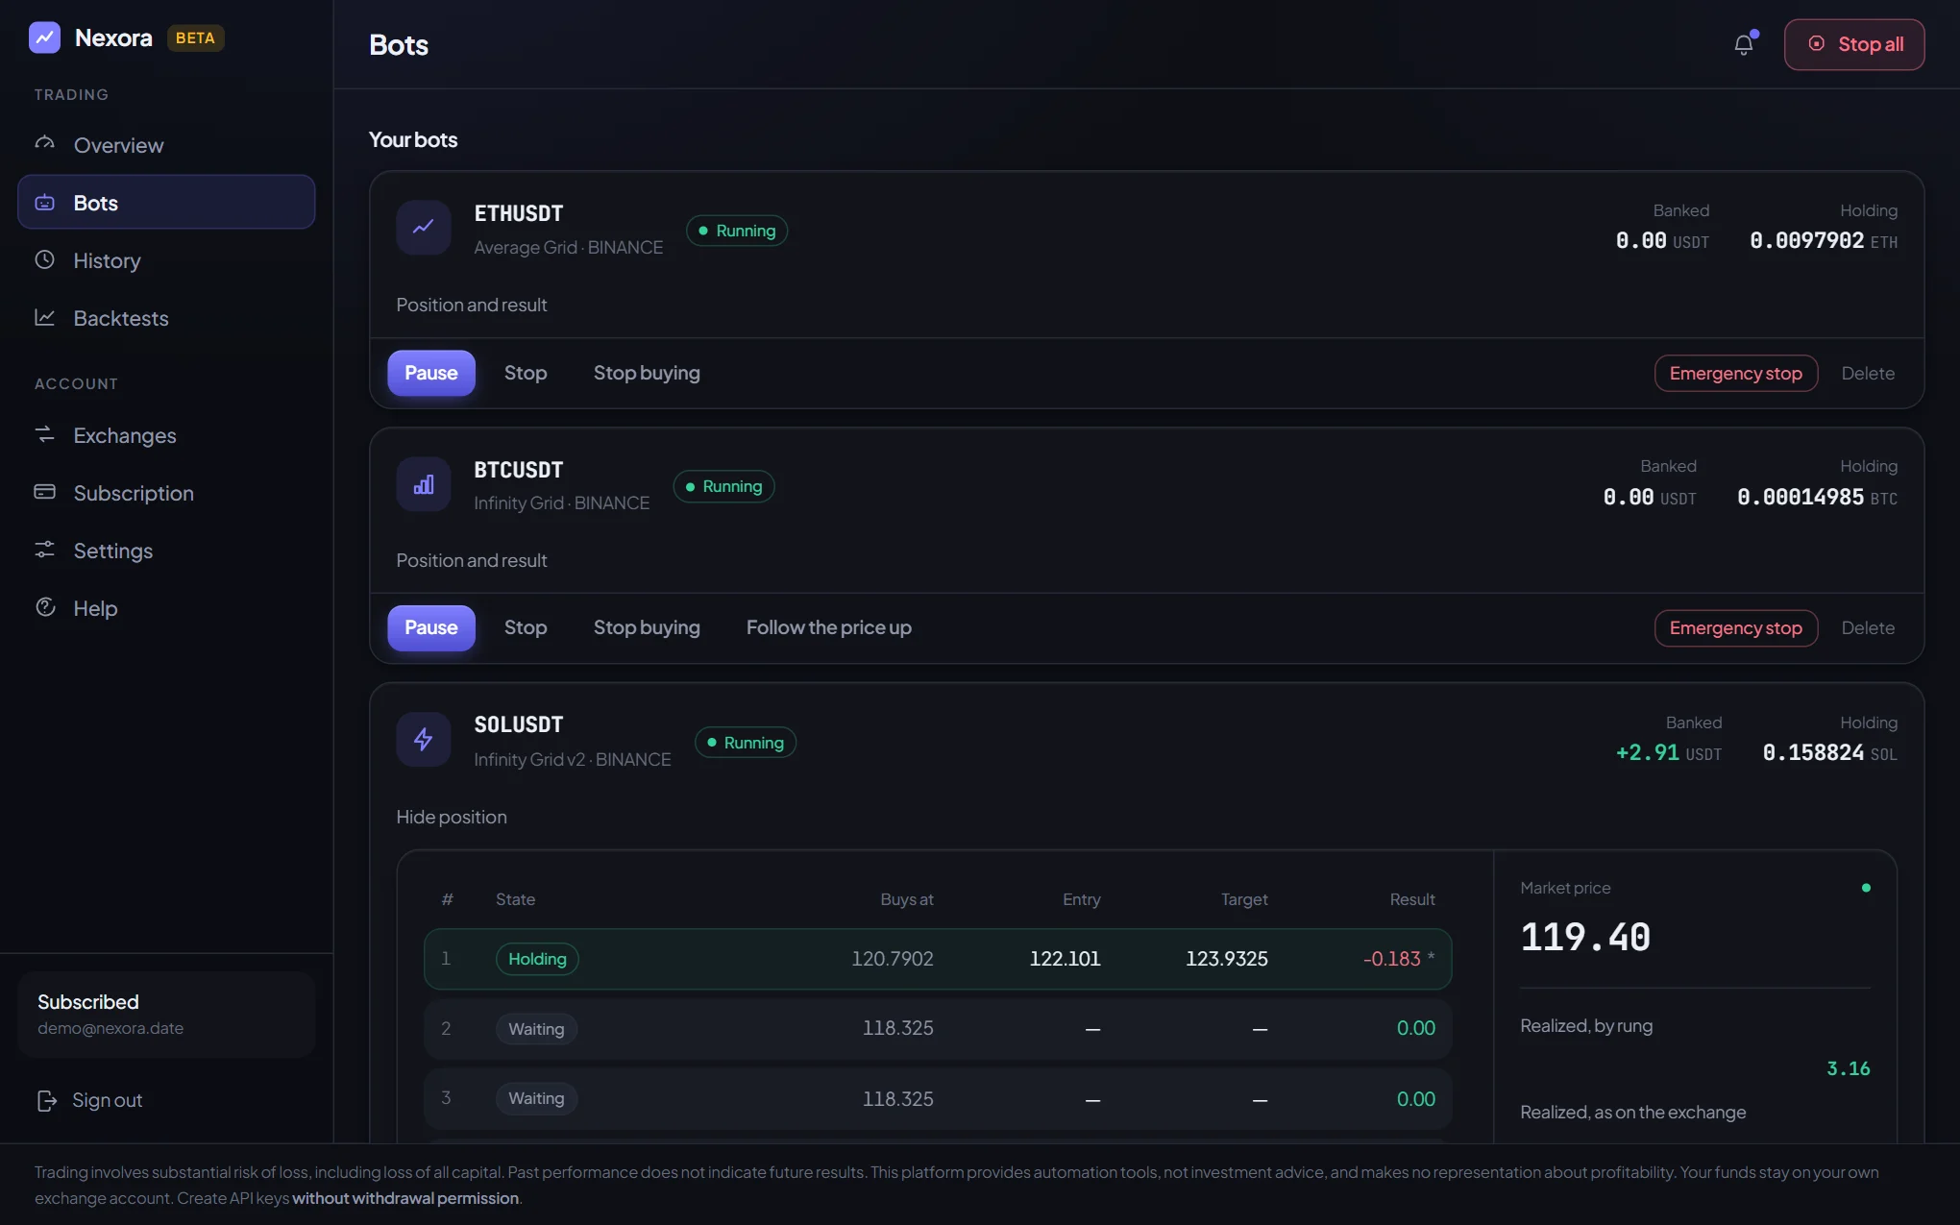Click target value 123.9325
Screen dimensions: 1960x1225
point(1227,959)
